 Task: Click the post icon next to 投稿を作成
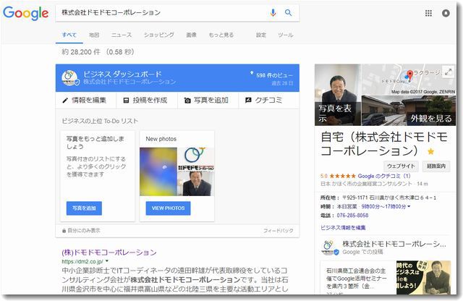pos(126,101)
